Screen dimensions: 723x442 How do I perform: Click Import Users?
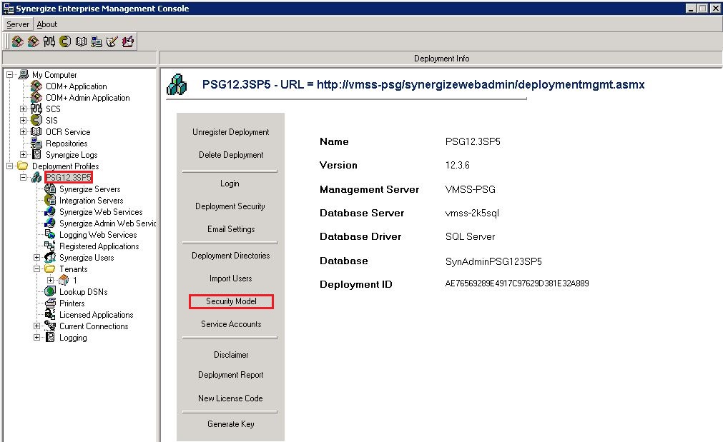pyautogui.click(x=230, y=278)
